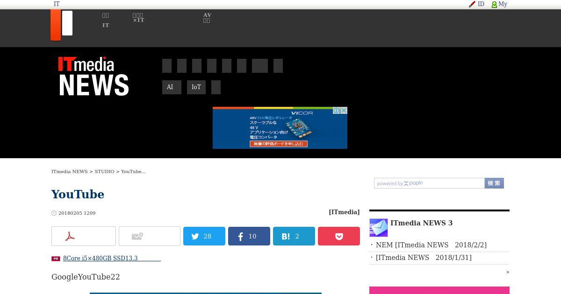Close the Vicor ad with the X icon
The width and height of the screenshot is (561, 294).
[344, 111]
